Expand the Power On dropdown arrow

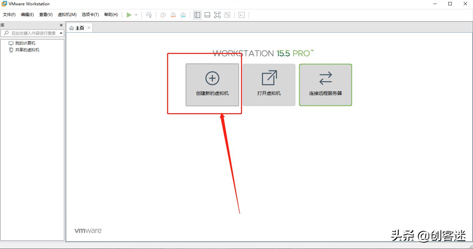tap(136, 15)
